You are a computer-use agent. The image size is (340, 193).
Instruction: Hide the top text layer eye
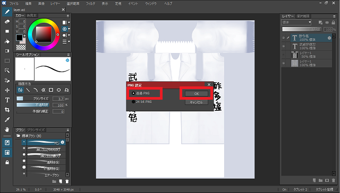pos(283,38)
